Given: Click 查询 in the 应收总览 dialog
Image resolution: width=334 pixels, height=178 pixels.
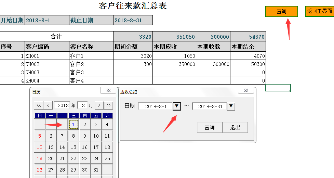Looking at the screenshot, I should click(210, 127).
